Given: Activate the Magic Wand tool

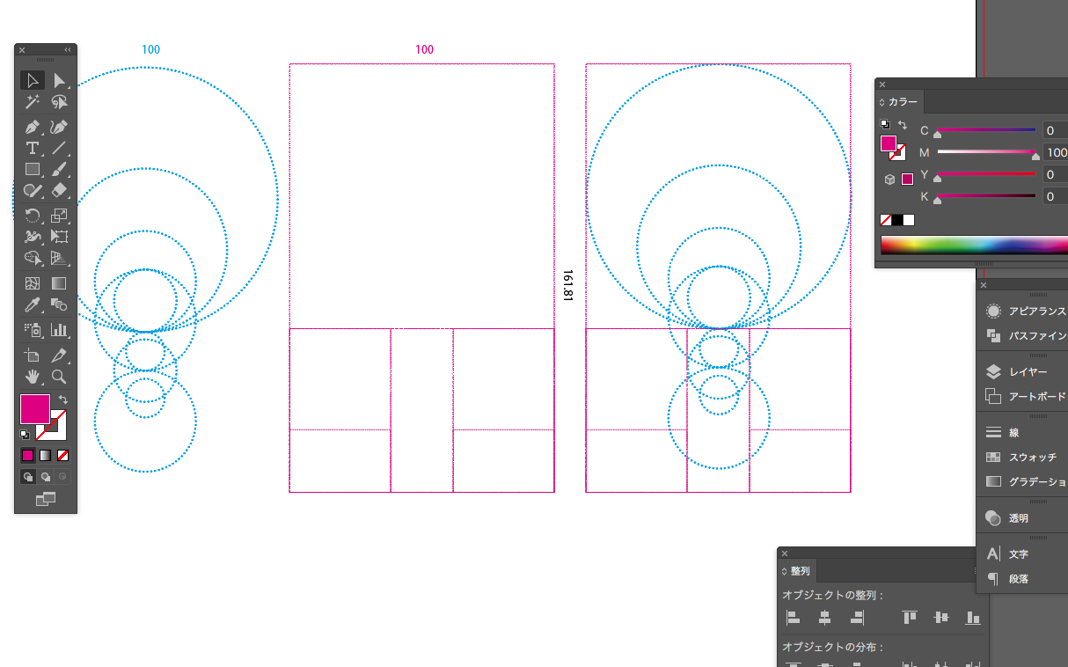Looking at the screenshot, I should click(x=33, y=103).
